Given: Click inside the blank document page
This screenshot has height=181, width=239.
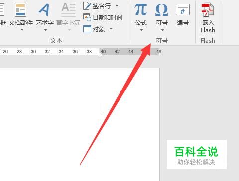Looking at the screenshot, I should 80,124.
